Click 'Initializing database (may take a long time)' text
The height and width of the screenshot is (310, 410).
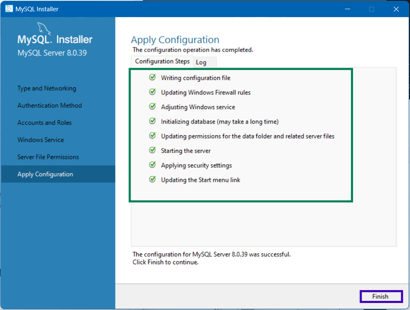click(220, 122)
